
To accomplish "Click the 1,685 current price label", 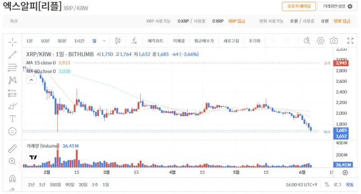I will point(341,131).
